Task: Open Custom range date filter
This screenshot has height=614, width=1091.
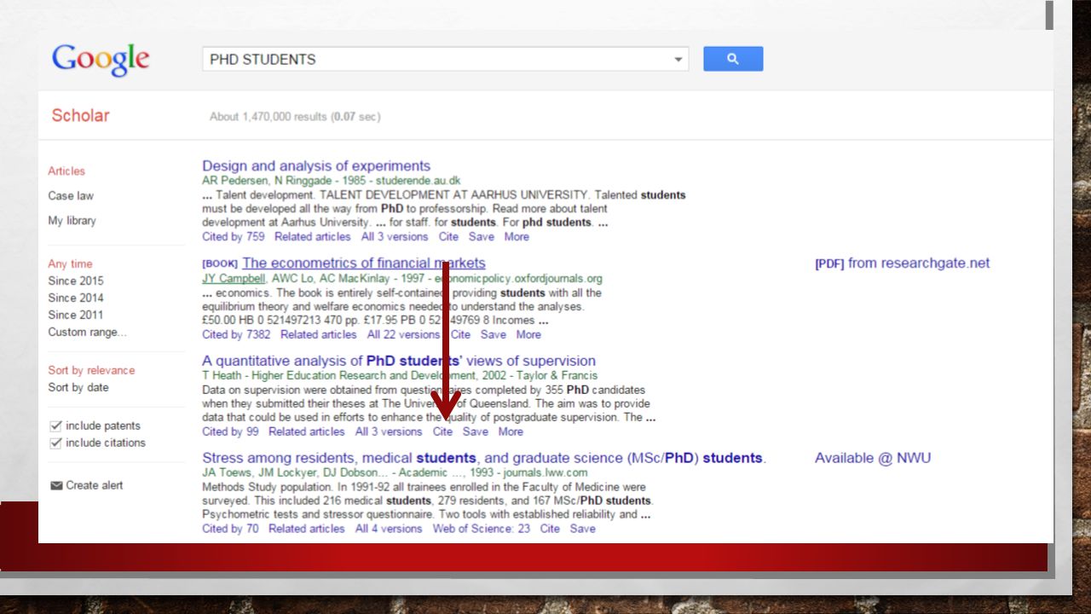Action: [88, 332]
